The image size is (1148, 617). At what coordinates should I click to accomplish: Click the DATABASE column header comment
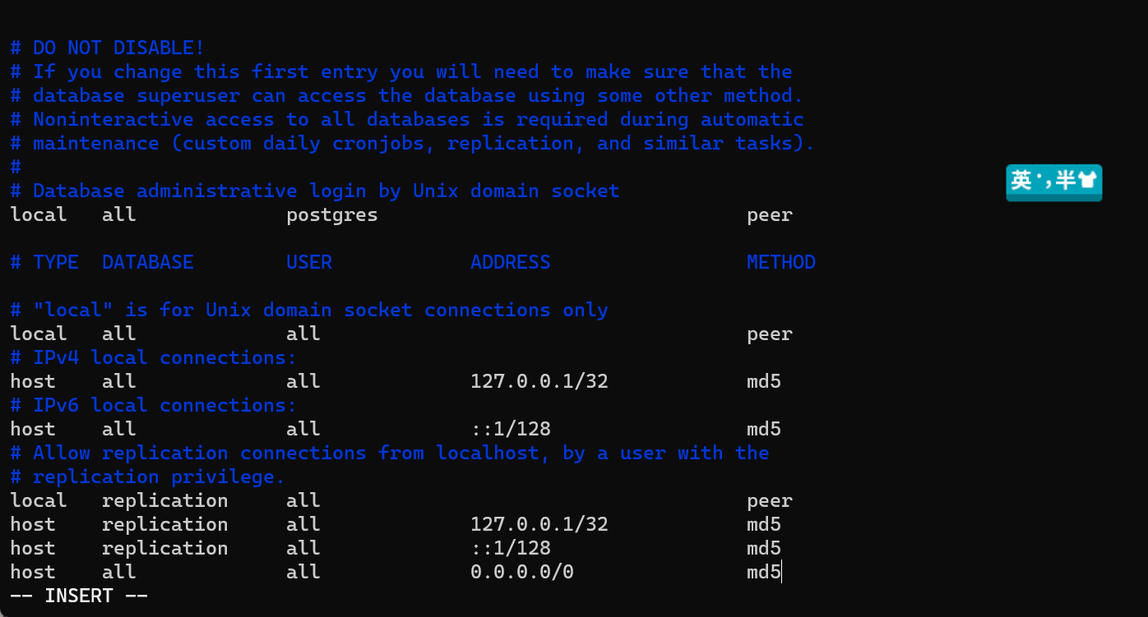148,263
